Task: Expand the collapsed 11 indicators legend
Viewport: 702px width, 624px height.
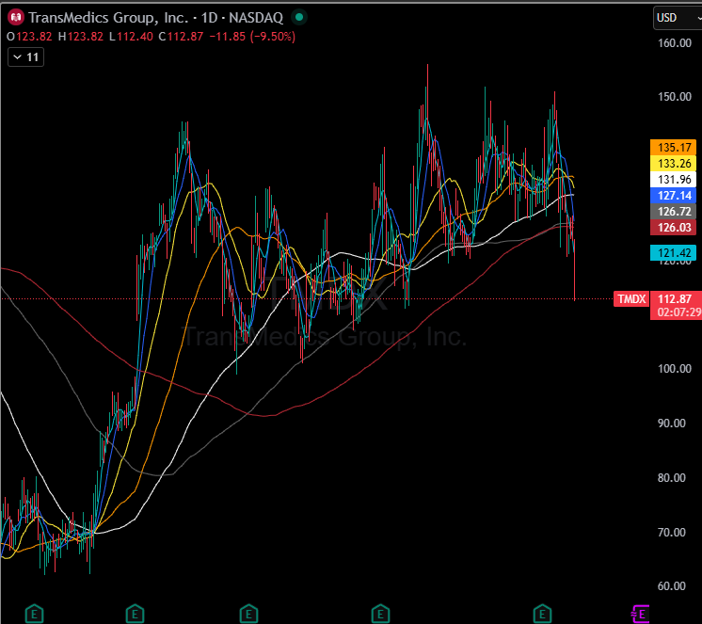Action: point(26,57)
